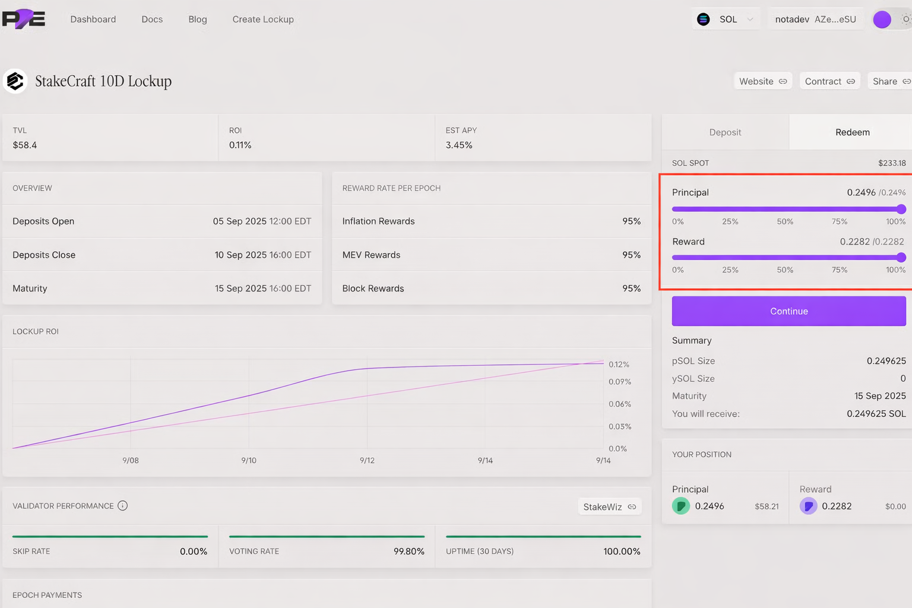Select the Redeem tab
Screen dimensions: 912x608
(852, 132)
